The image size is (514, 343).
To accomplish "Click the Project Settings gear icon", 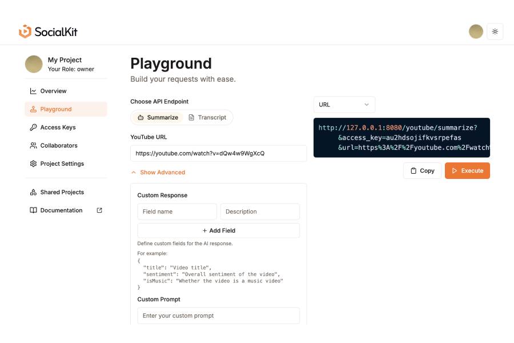I will 33,163.
